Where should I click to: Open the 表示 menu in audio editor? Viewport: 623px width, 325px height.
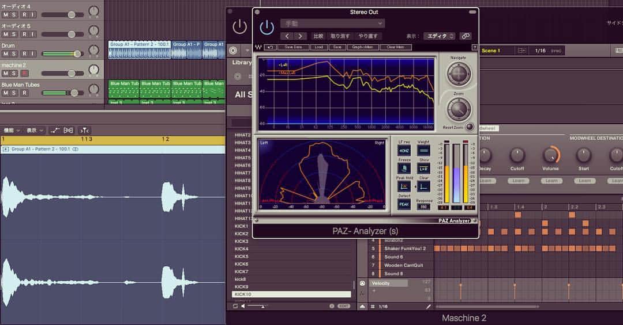(x=35, y=130)
